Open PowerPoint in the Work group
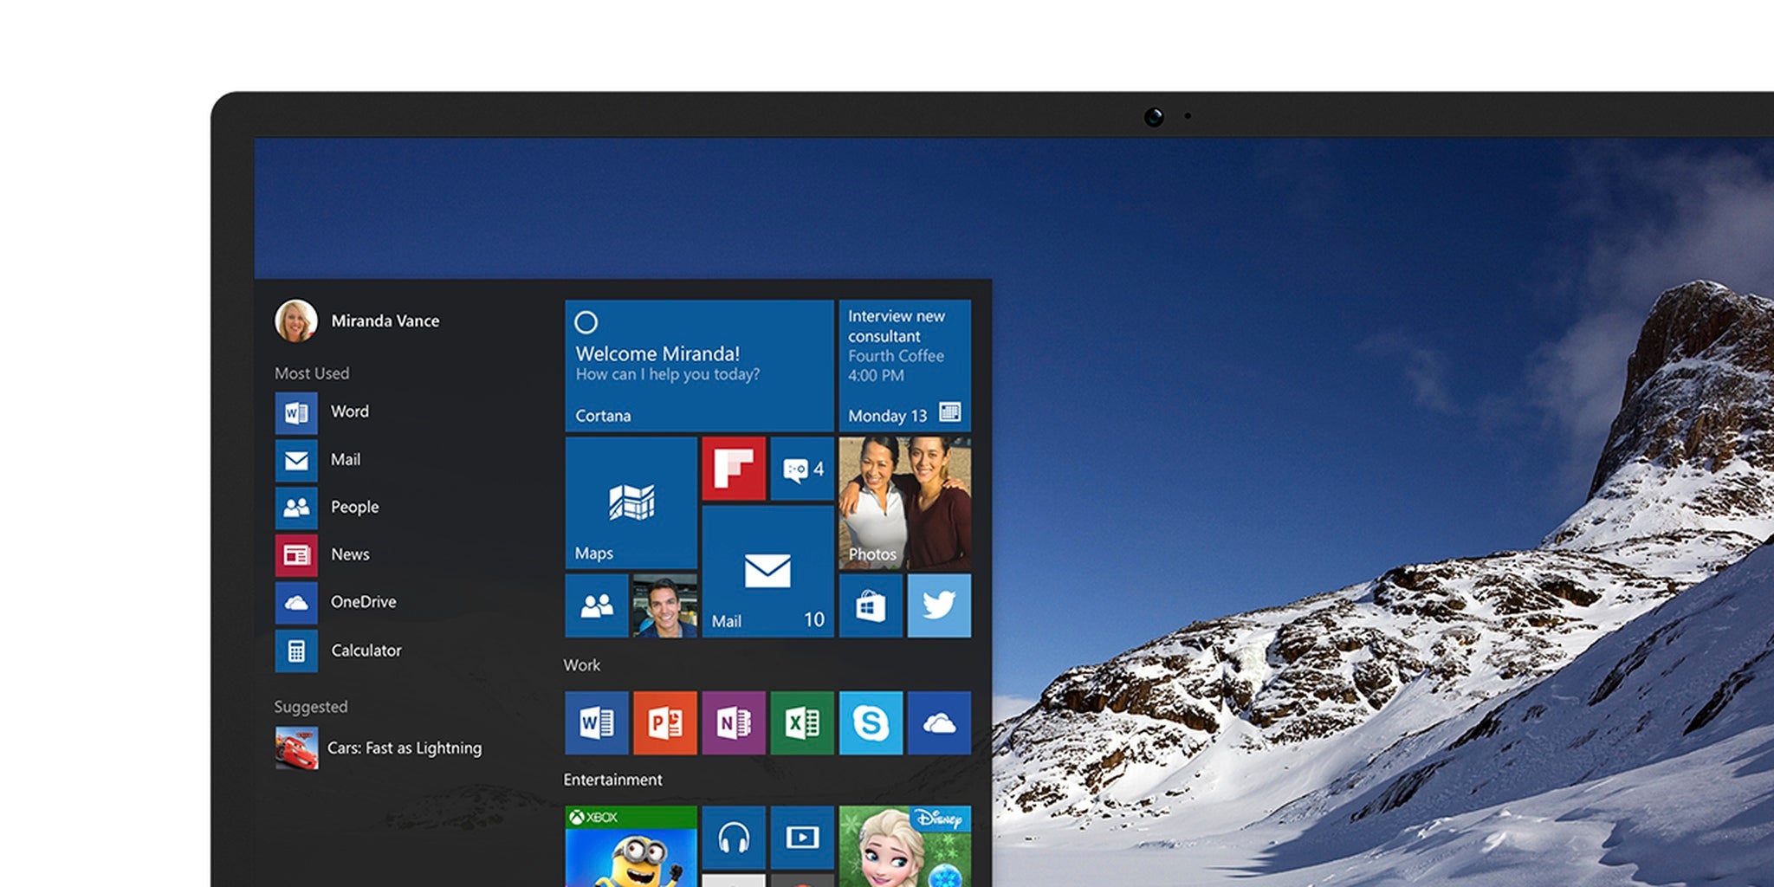The width and height of the screenshot is (1774, 887). (664, 722)
